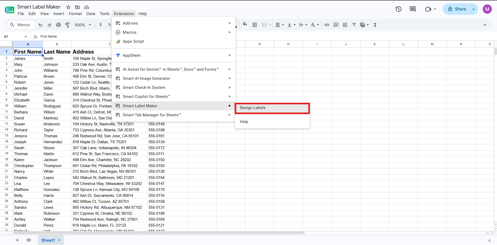Open the Fill color bucket icon
497x245 pixels.
click(x=245, y=25)
